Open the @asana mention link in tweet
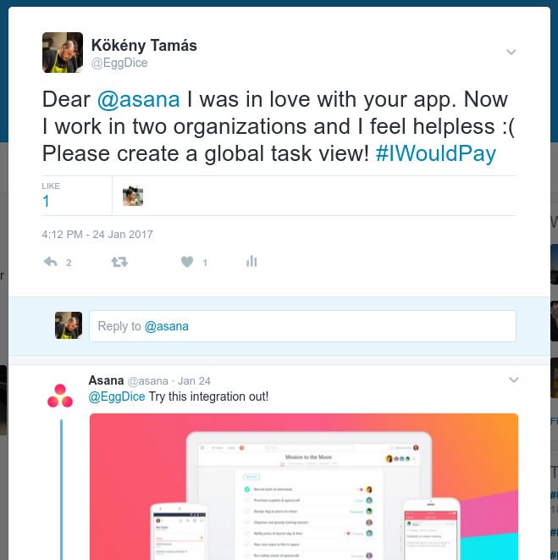558x560 pixels. 139,99
